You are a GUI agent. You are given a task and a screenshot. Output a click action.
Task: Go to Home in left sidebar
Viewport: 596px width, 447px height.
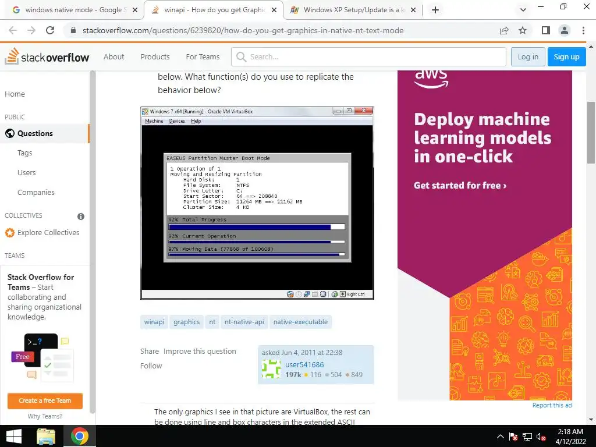[x=15, y=94]
